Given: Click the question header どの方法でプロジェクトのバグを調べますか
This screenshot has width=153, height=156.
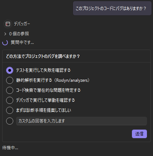Looking at the screenshot, I should coord(43,56).
